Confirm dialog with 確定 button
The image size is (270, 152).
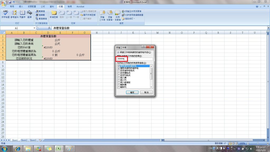(x=132, y=93)
